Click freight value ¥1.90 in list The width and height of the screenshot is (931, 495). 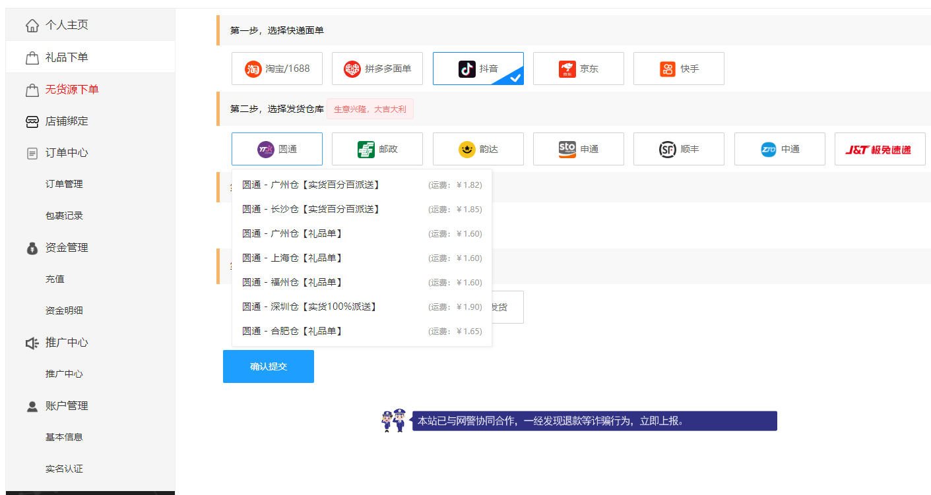(455, 307)
